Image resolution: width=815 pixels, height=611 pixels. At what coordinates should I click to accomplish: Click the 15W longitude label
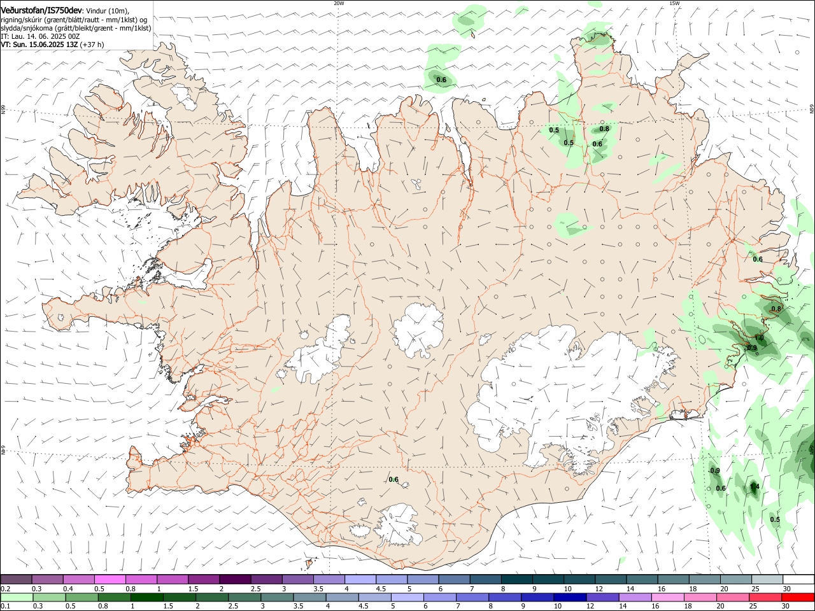point(674,3)
